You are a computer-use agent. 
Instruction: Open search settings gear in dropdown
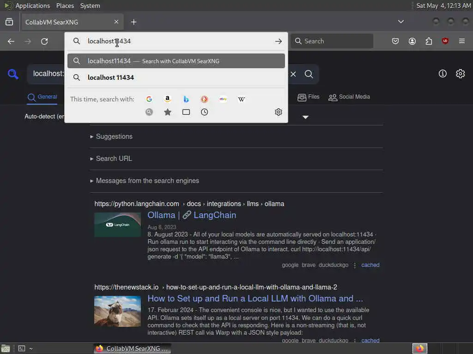(x=279, y=112)
